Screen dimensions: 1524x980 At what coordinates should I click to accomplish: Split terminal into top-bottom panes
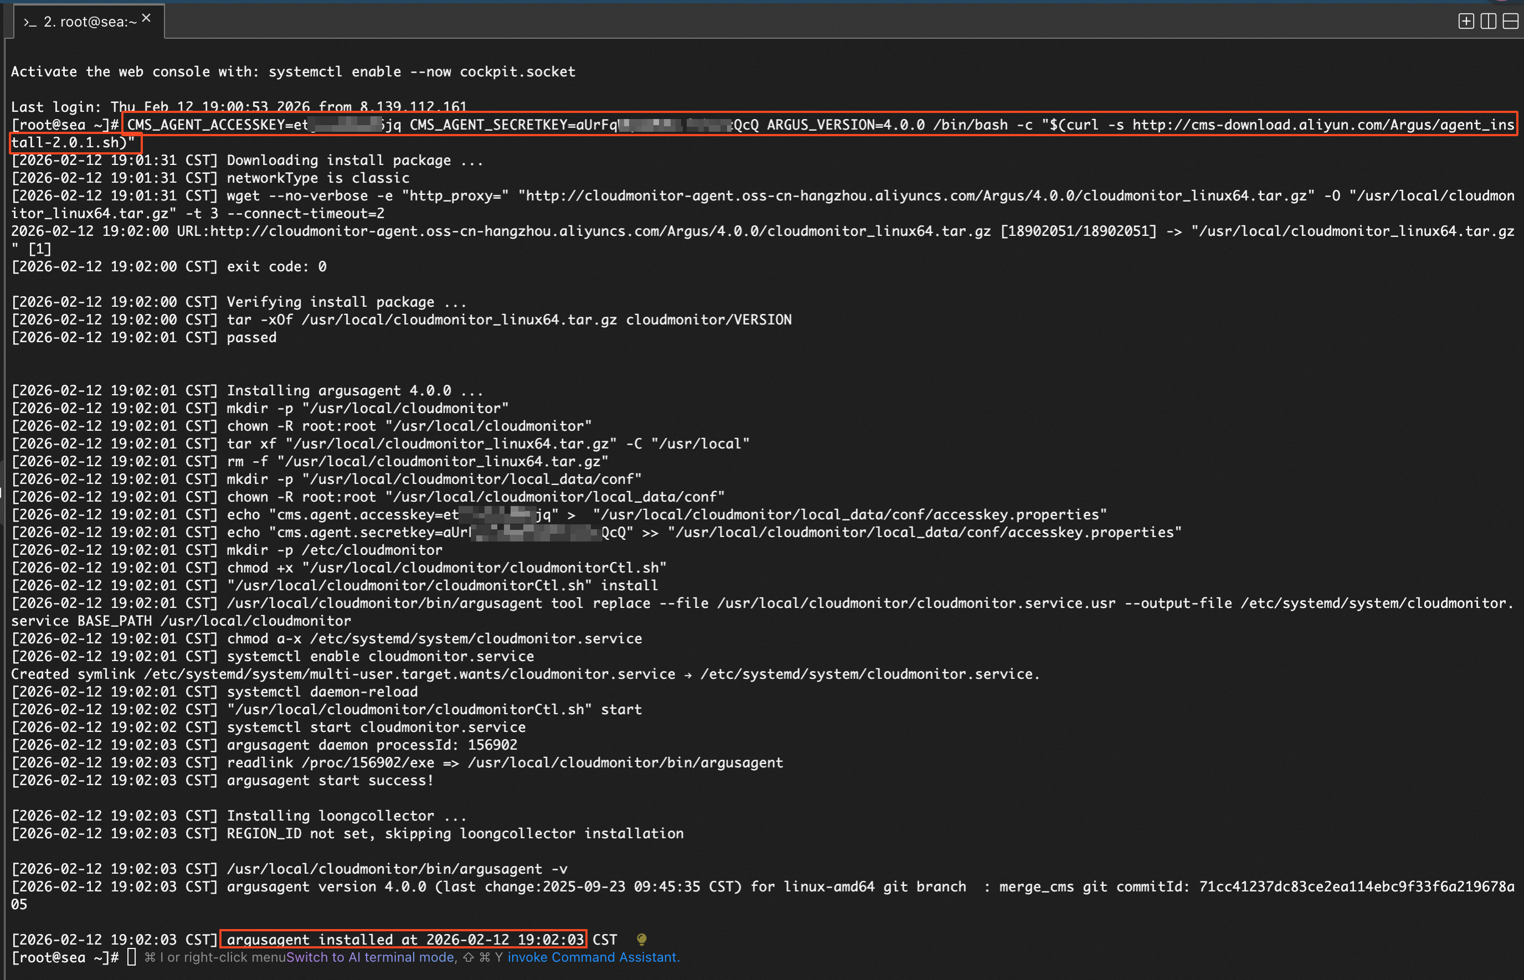click(1510, 22)
